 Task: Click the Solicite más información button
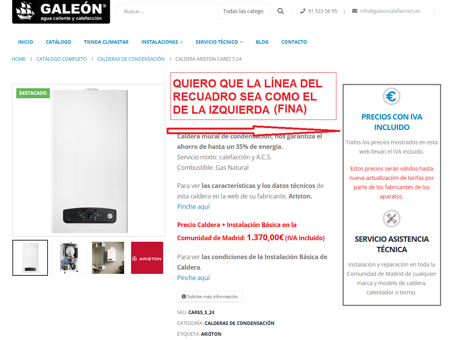210,297
